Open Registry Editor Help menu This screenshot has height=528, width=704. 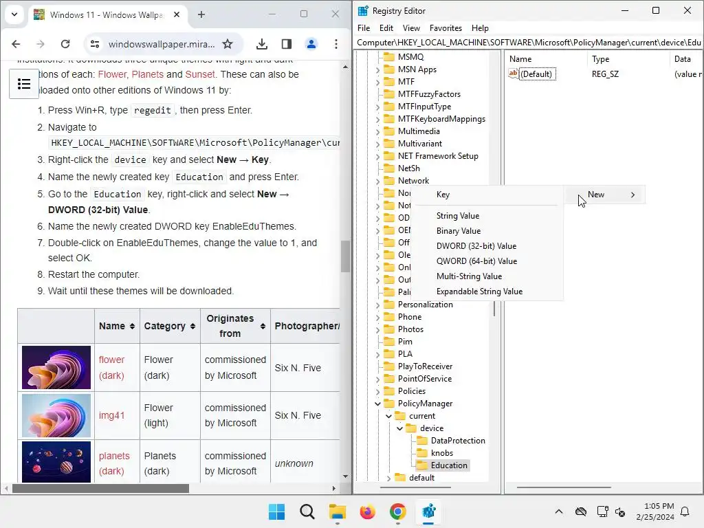[480, 27]
